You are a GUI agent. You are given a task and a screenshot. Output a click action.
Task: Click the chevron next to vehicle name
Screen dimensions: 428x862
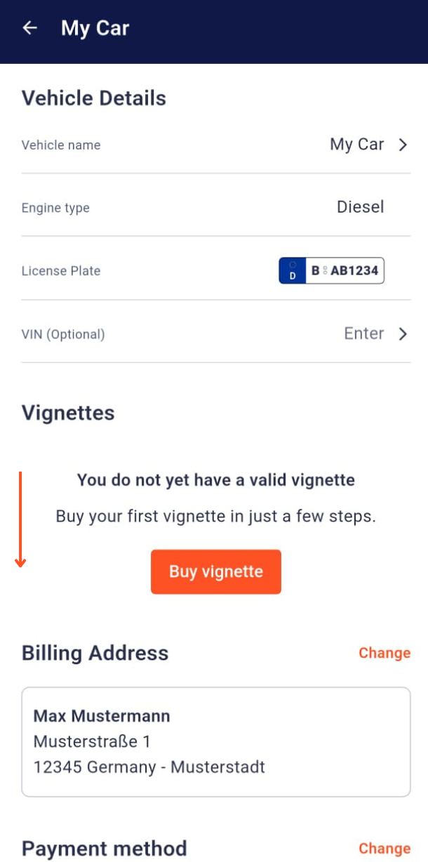pos(403,145)
